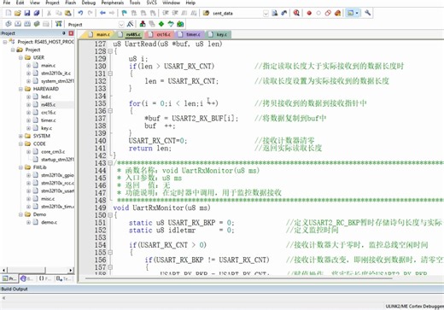
Task: Kill all breakpoints icon
Action: 337,13
